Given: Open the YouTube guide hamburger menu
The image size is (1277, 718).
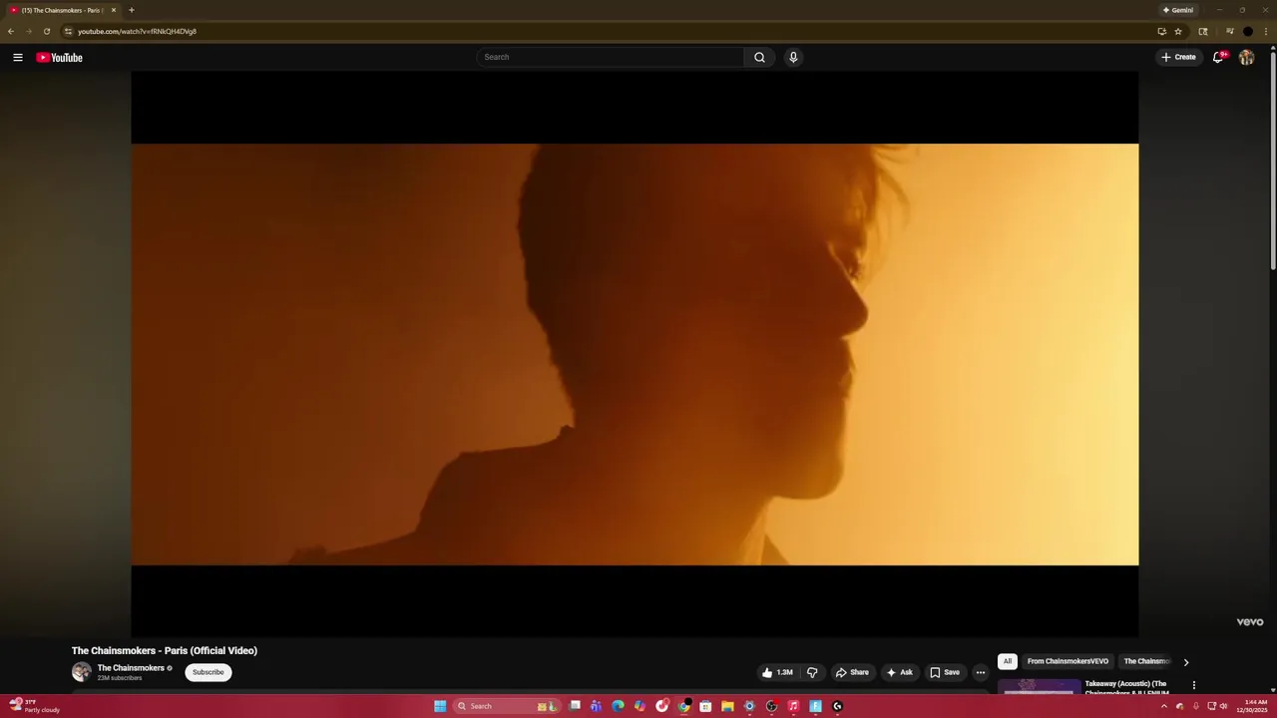Looking at the screenshot, I should 18,57.
